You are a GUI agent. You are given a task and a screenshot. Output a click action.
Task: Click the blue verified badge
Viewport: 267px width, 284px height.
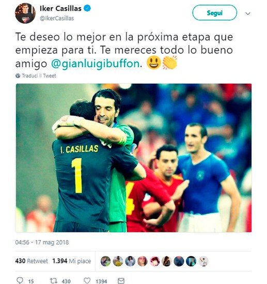pyautogui.click(x=87, y=8)
